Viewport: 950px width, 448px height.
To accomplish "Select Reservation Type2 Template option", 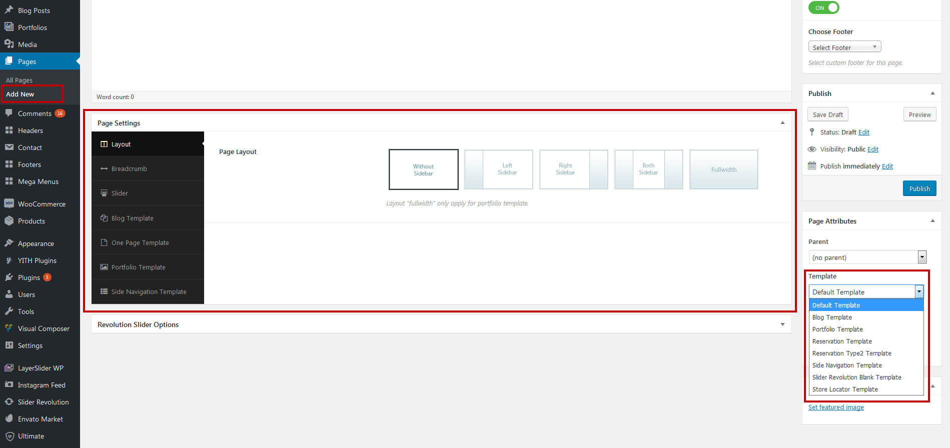I will pyautogui.click(x=866, y=353).
